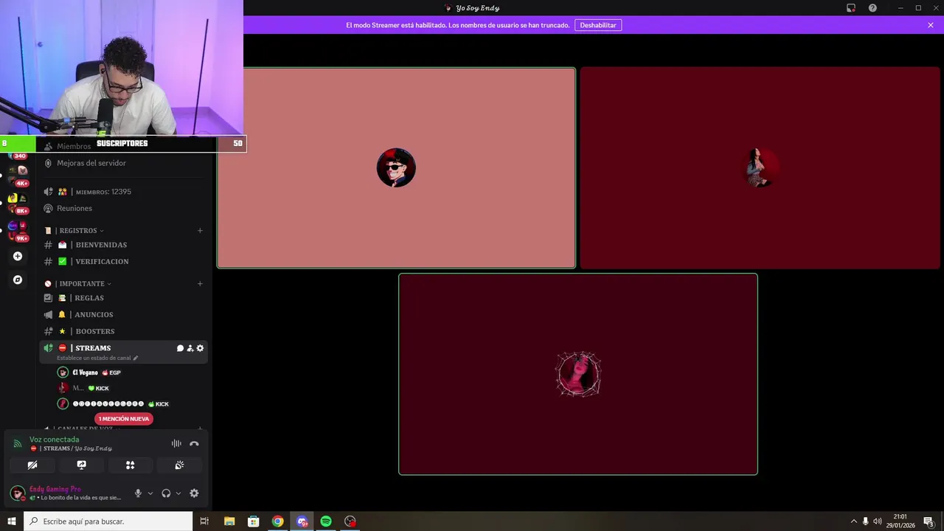Open Microsoft Store from the taskbar
944x531 pixels.
click(253, 521)
